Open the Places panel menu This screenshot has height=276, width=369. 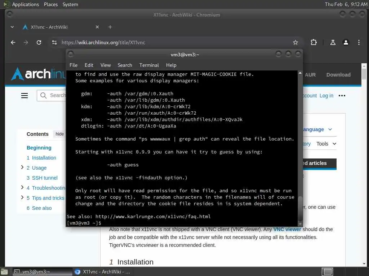coord(50,4)
